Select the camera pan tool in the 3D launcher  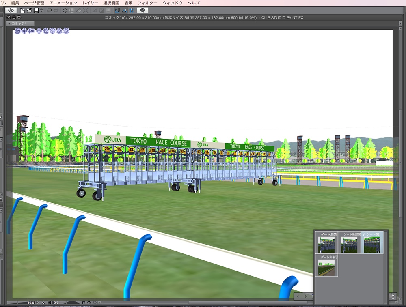(x=24, y=30)
